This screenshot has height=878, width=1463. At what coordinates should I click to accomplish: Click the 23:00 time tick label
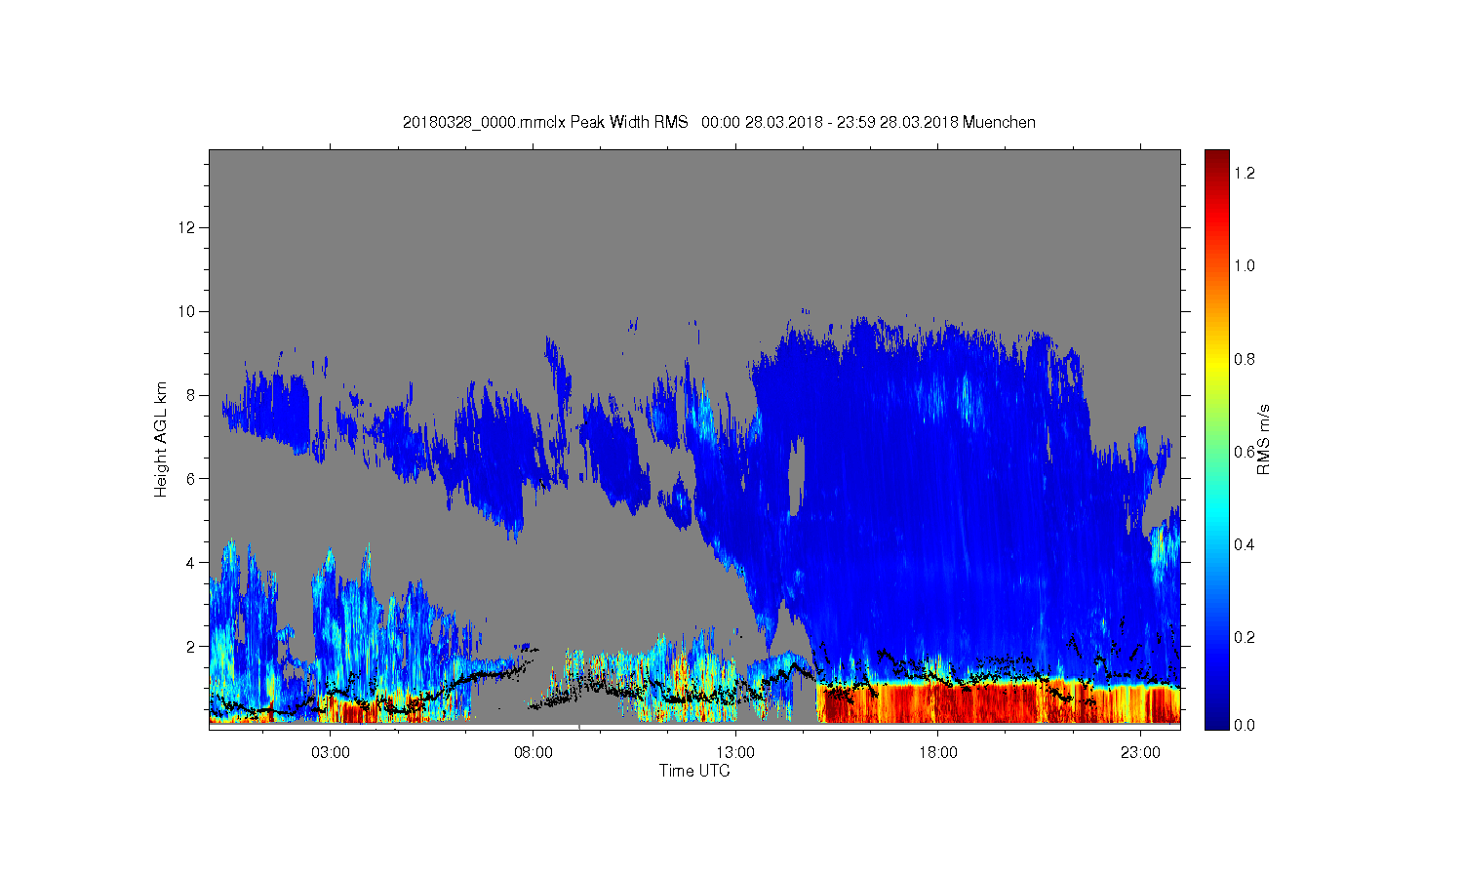(x=1140, y=753)
